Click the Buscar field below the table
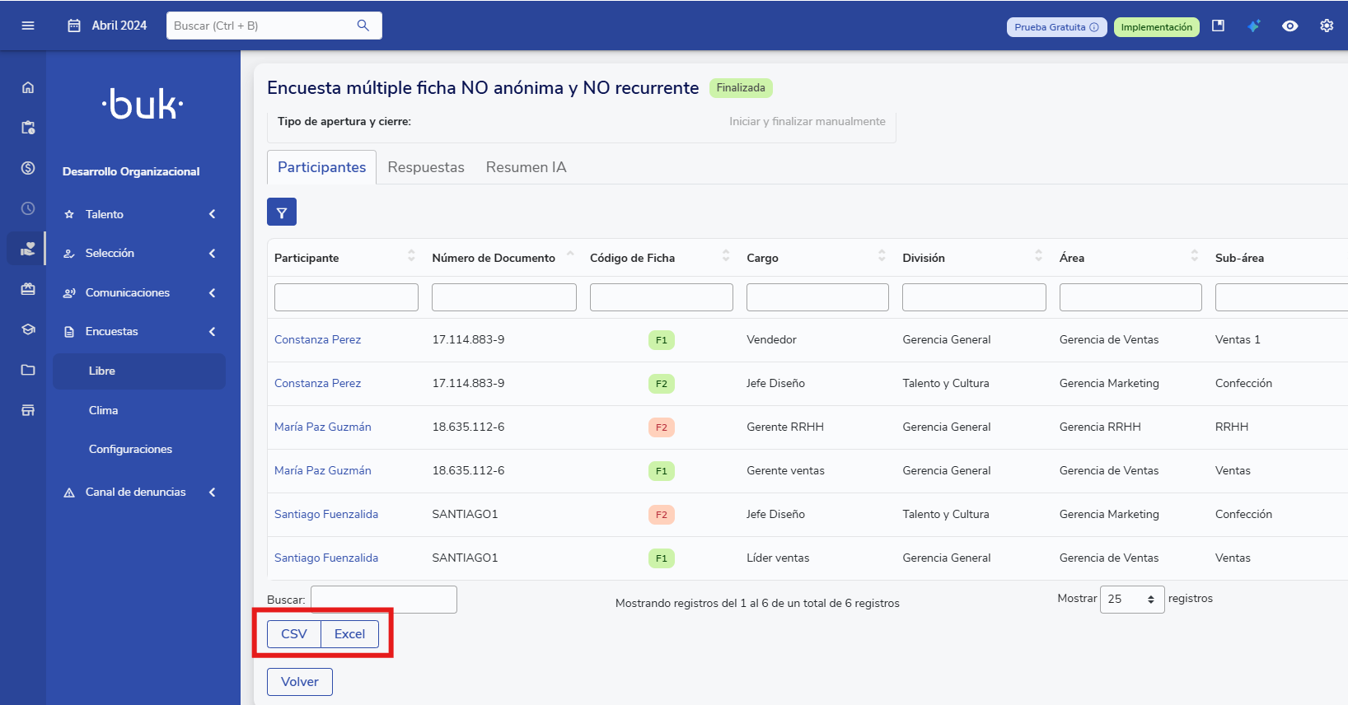 pyautogui.click(x=383, y=600)
